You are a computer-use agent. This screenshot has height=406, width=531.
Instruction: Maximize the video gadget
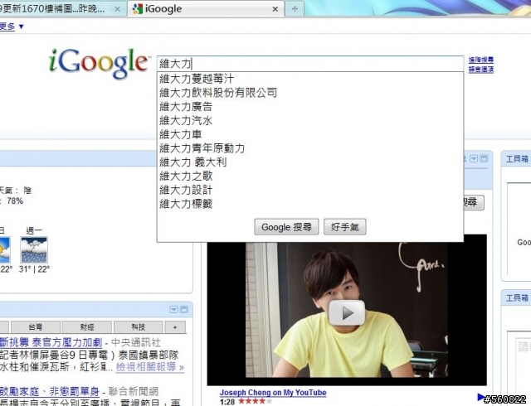click(x=484, y=159)
